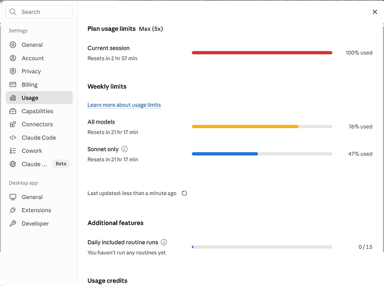Open Capabilities settings

coord(39,111)
